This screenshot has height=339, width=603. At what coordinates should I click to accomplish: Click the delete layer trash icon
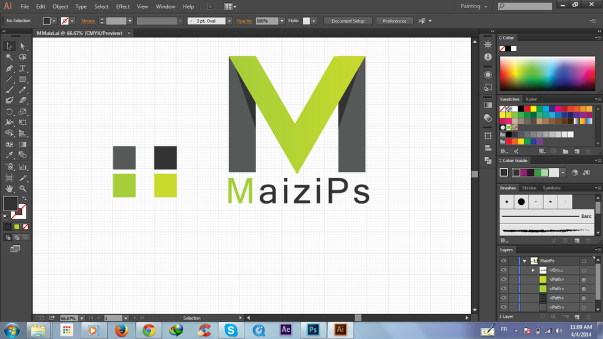coord(588,317)
